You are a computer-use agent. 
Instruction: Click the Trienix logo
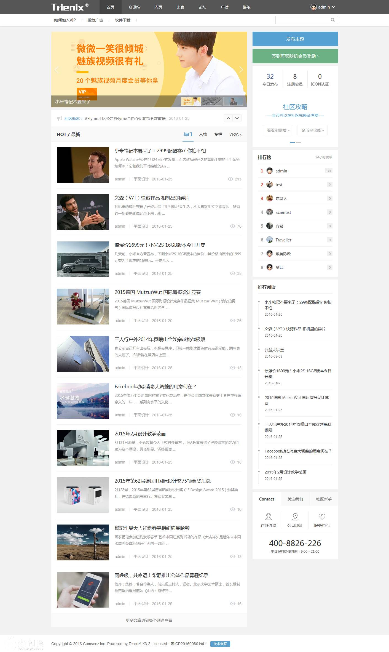[x=70, y=7]
